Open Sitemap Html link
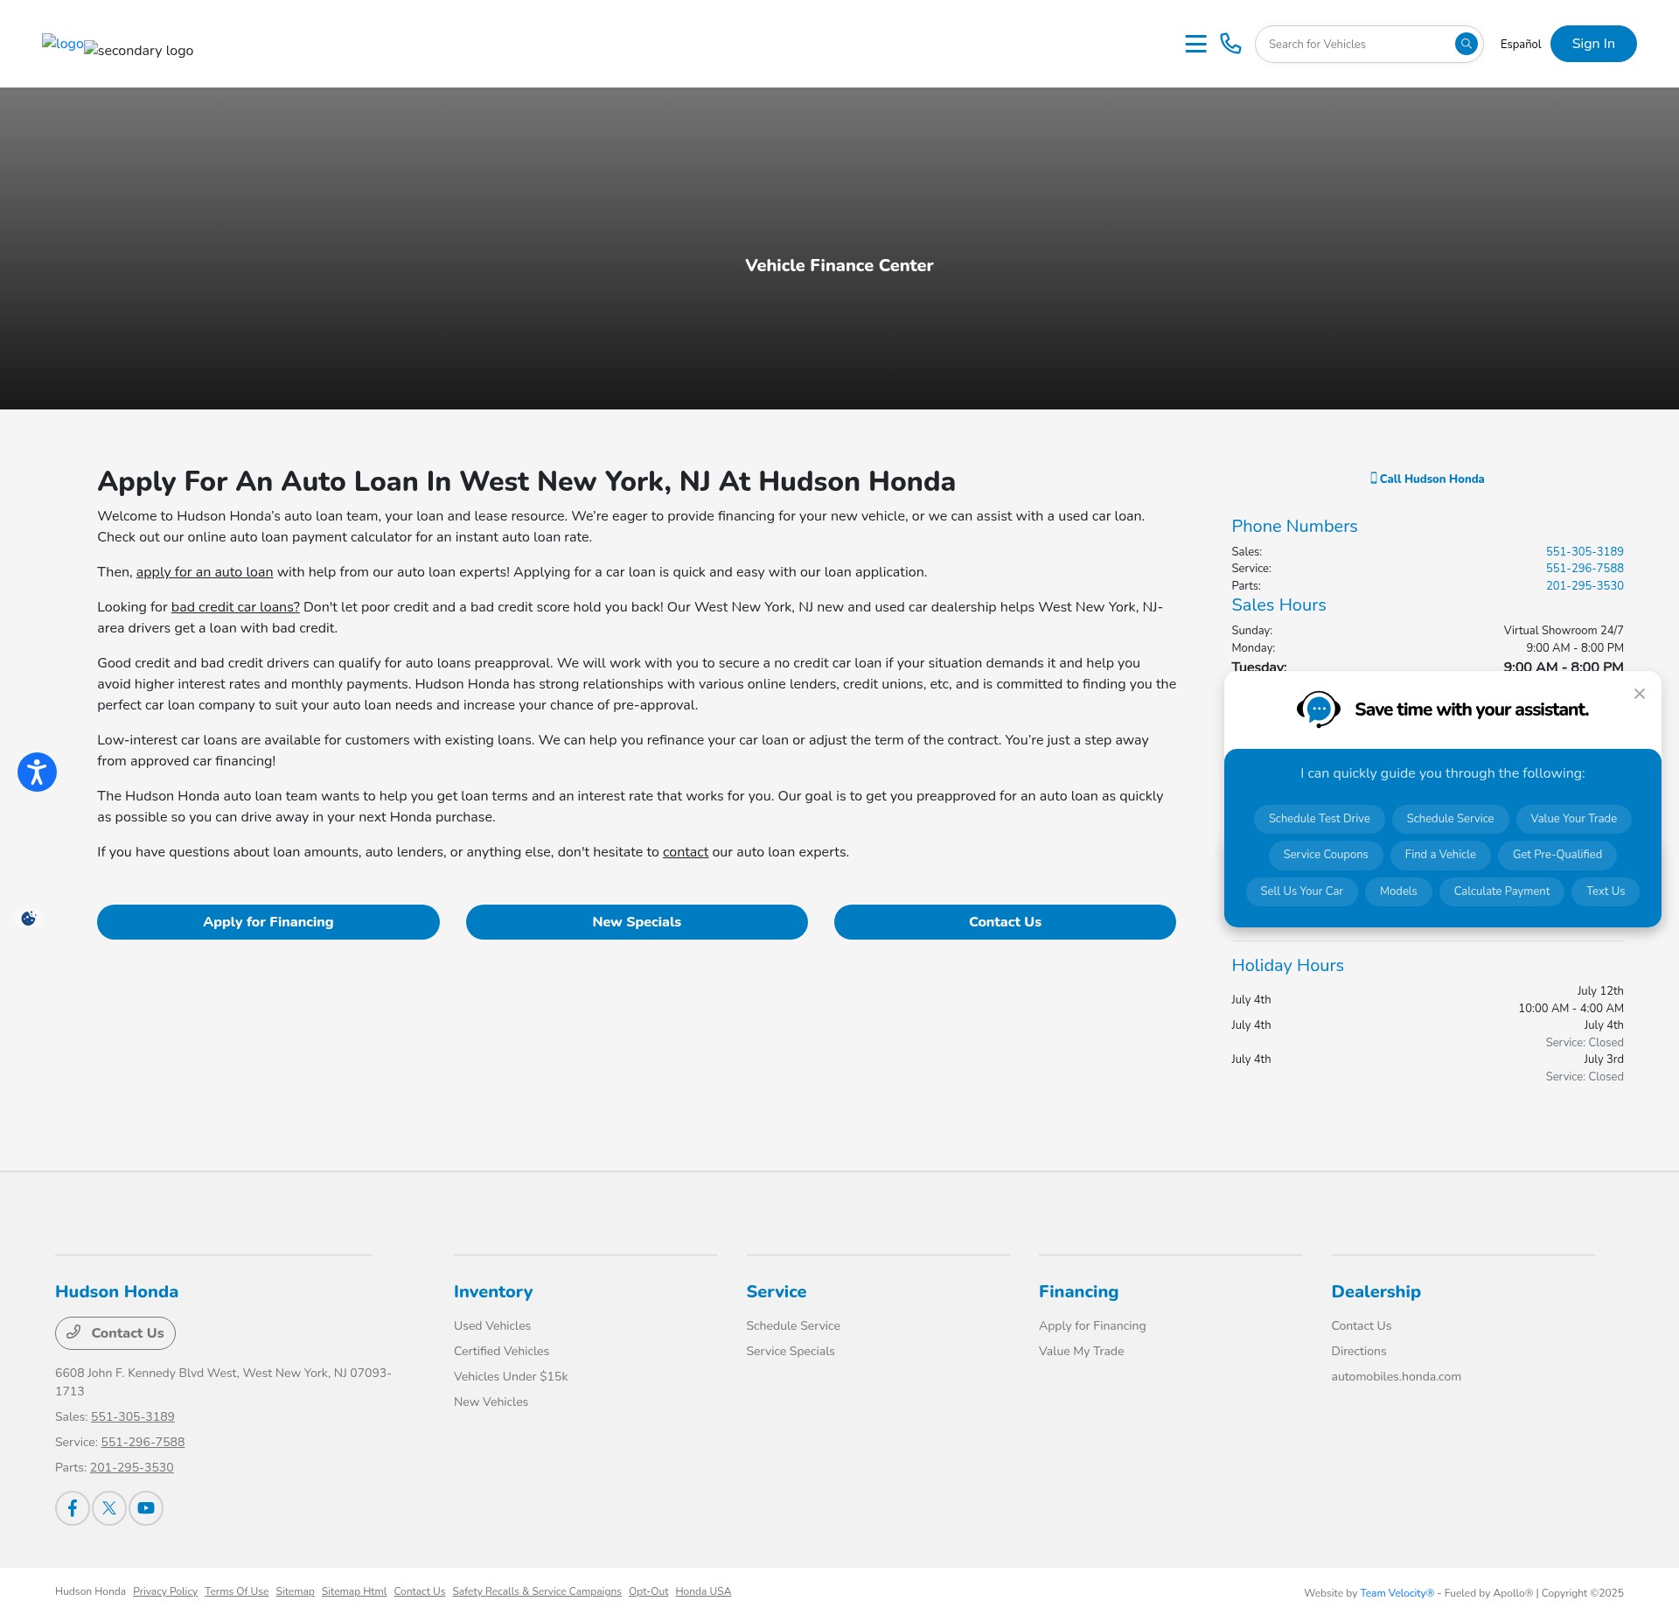The image size is (1679, 1615). click(354, 1591)
